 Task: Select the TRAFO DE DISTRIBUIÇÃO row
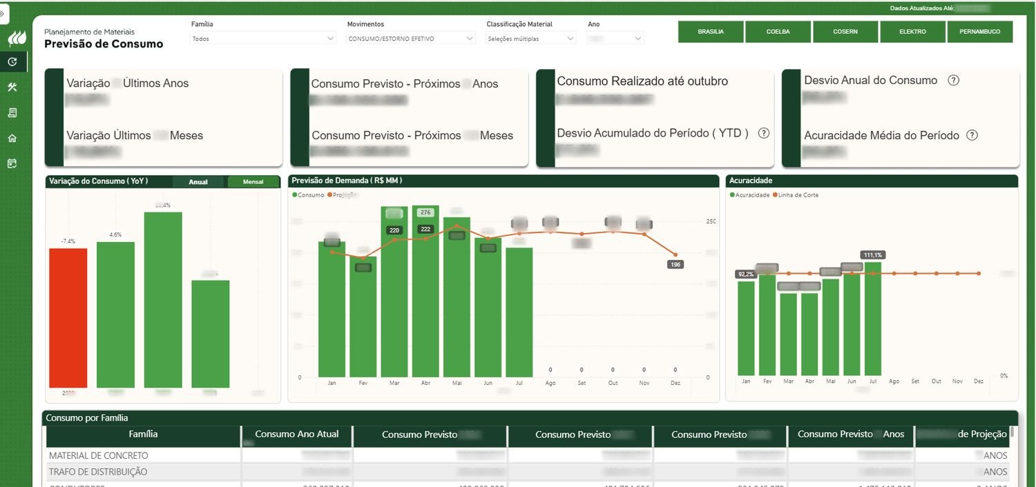pyautogui.click(x=528, y=472)
